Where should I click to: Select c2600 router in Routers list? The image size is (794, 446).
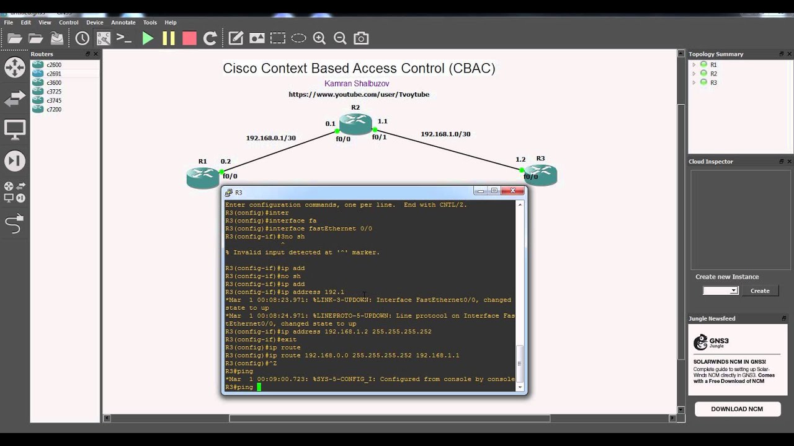pos(65,64)
